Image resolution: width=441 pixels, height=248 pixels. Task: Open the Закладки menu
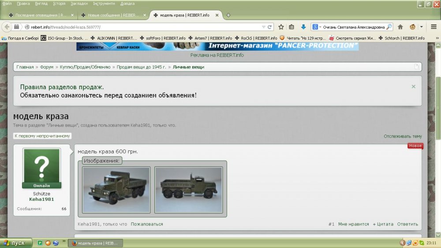[79, 4]
